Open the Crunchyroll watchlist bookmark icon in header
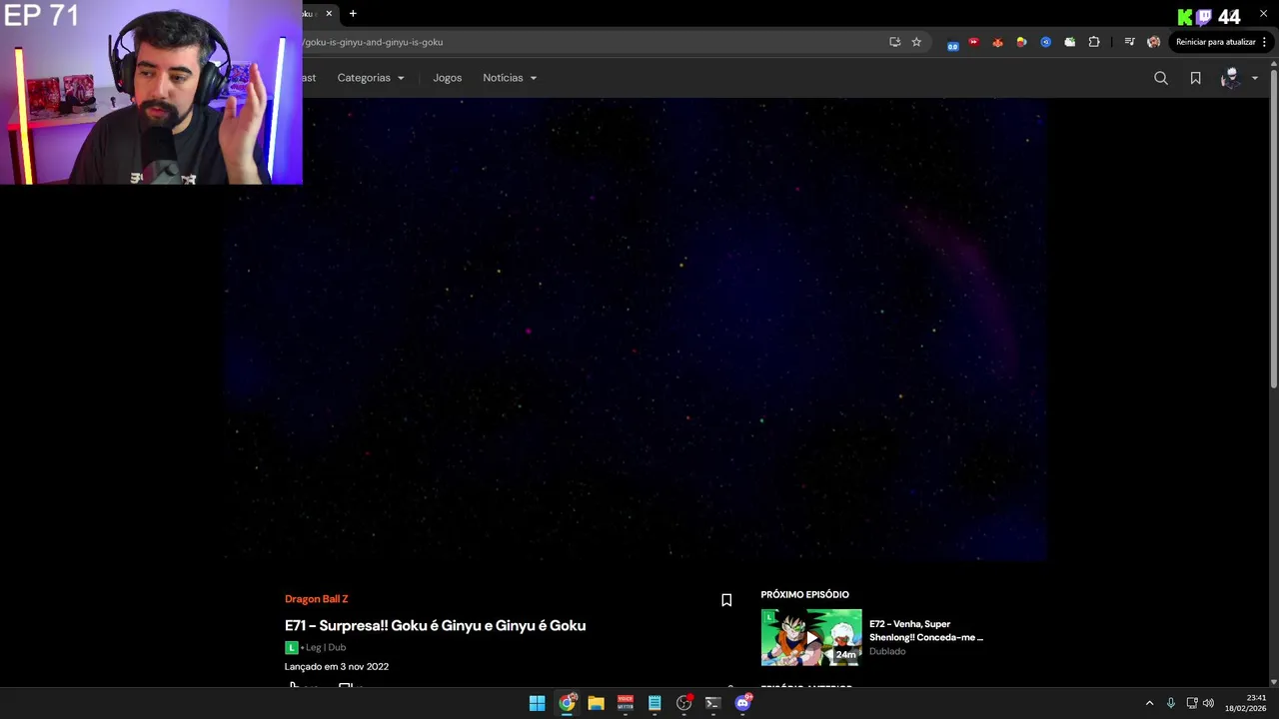1279x719 pixels. (1195, 78)
